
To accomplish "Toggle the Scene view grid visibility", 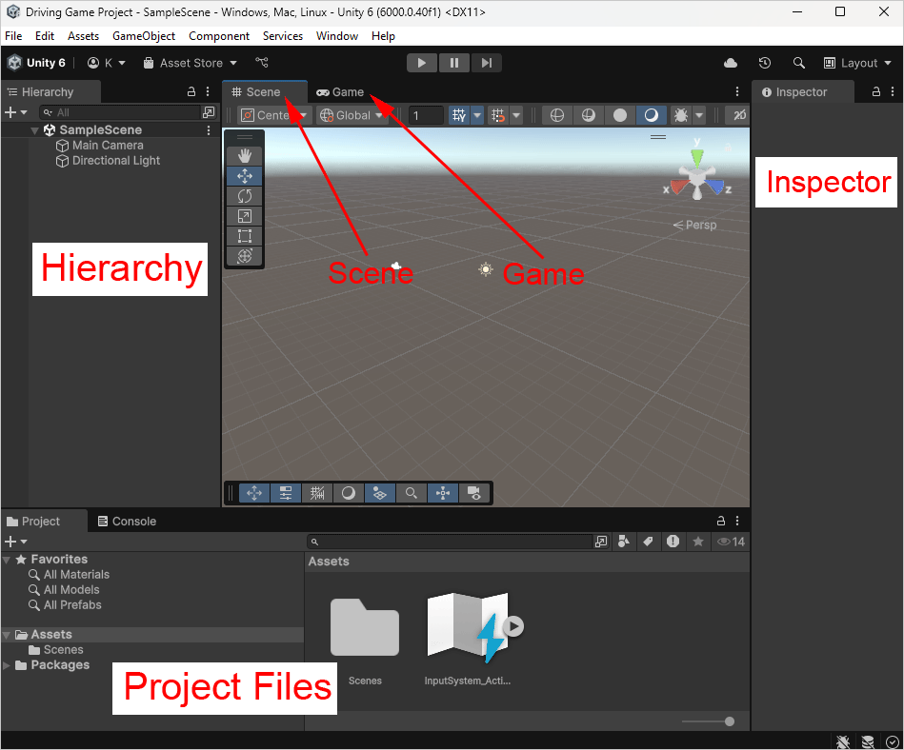I will 460,115.
